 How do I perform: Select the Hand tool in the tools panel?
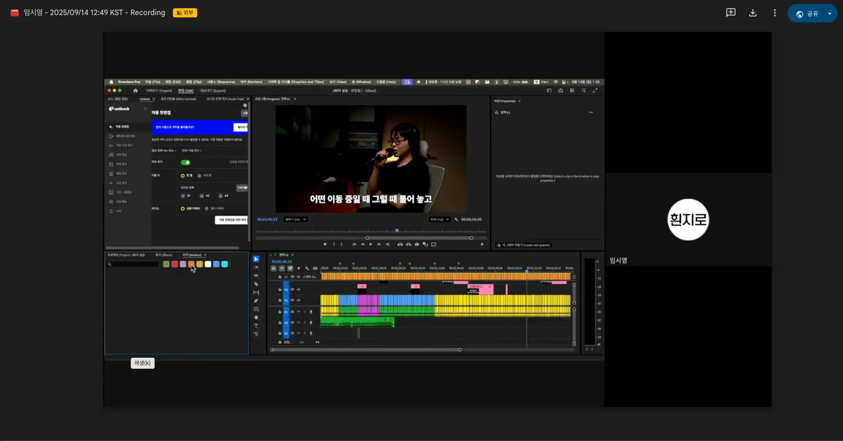256,317
